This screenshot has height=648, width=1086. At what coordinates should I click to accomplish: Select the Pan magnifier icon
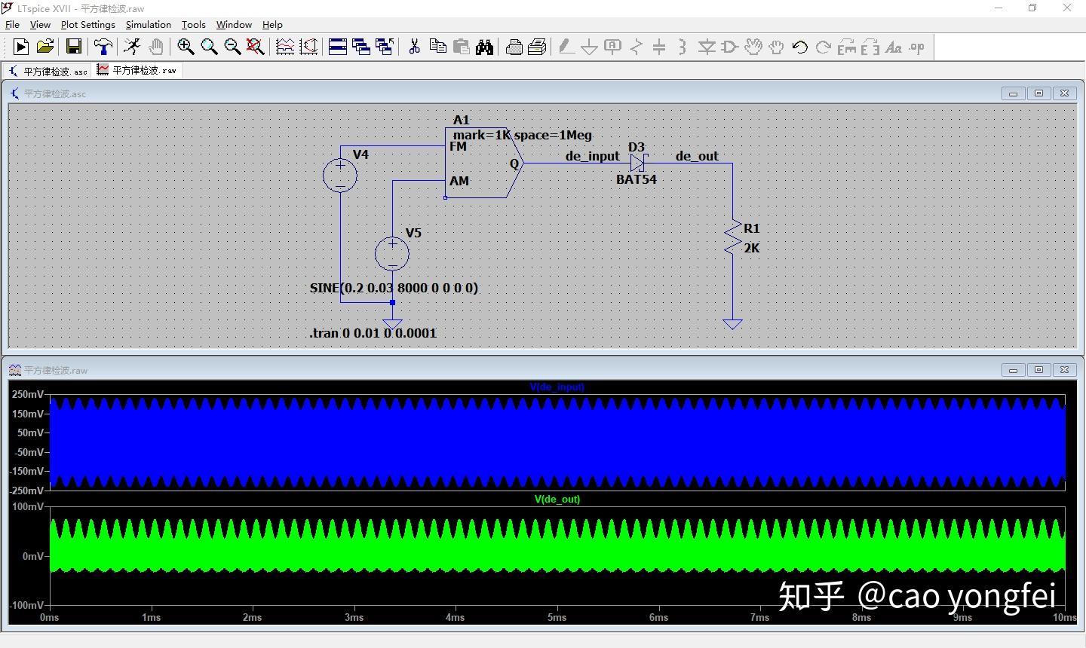point(209,47)
